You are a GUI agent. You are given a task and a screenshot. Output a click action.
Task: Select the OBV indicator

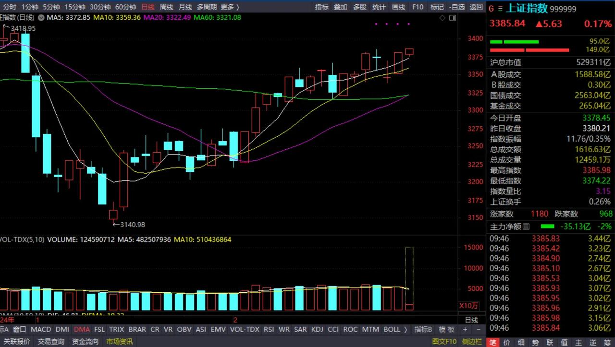click(184, 330)
